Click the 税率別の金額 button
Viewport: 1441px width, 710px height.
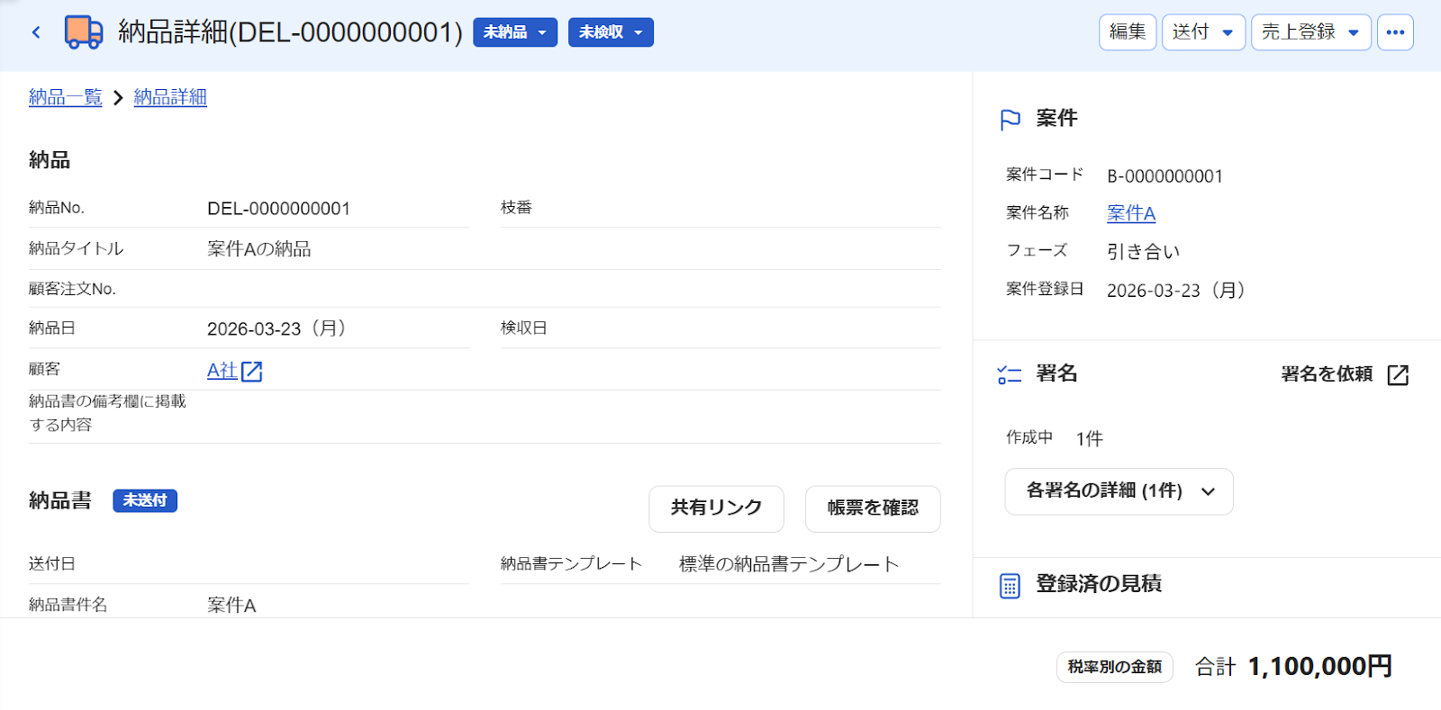[x=1115, y=667]
